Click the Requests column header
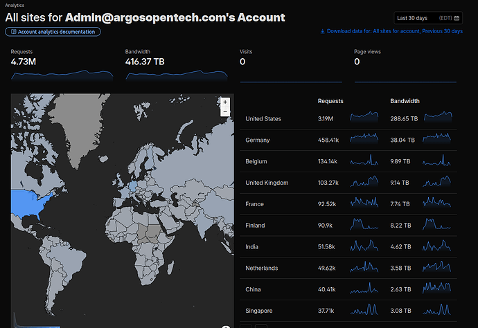Screen dimensions: 478x328 [330, 101]
